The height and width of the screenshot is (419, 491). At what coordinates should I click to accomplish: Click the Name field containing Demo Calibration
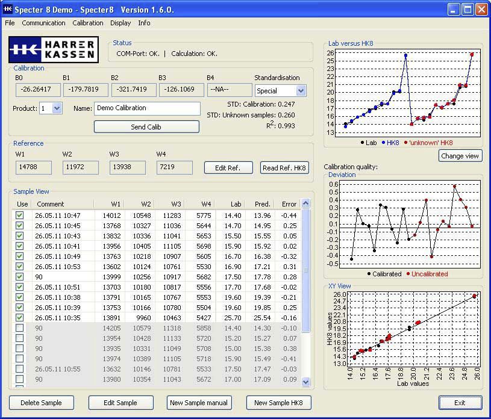tap(146, 108)
